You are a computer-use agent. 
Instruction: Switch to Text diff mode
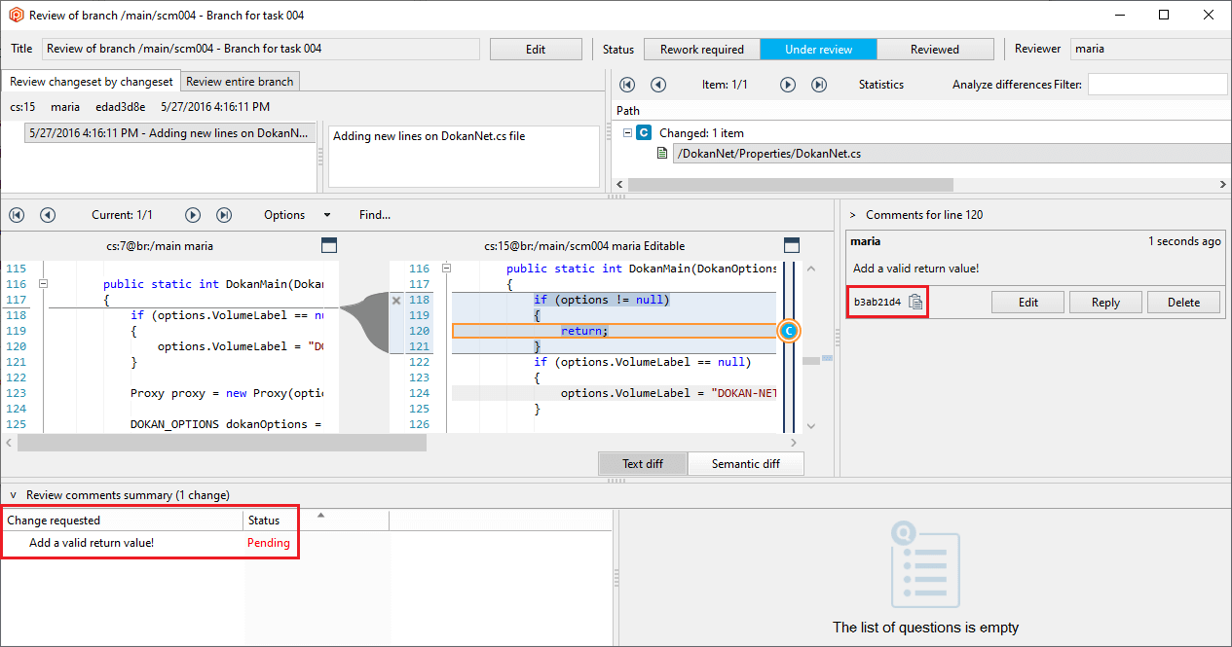643,464
